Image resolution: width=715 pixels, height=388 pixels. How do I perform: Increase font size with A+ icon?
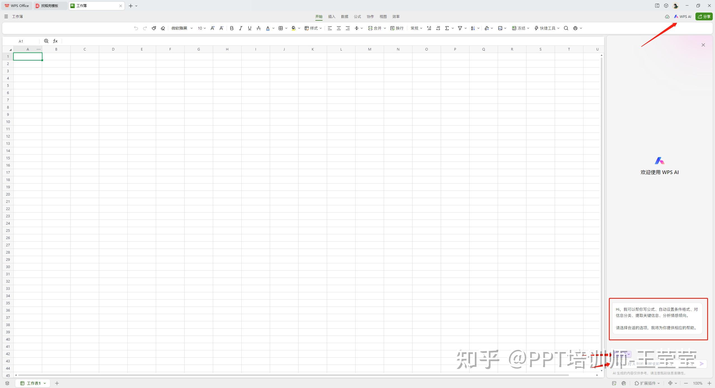click(x=212, y=28)
